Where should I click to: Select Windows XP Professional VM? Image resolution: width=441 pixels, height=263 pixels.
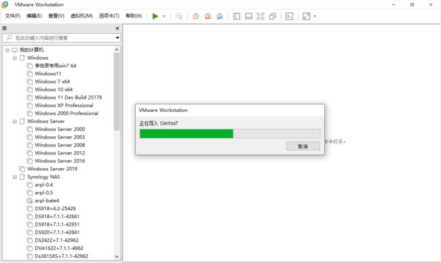[64, 105]
